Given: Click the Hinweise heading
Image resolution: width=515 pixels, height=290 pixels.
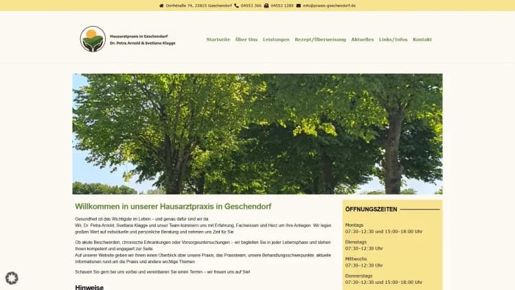Looking at the screenshot, I should click(89, 287).
